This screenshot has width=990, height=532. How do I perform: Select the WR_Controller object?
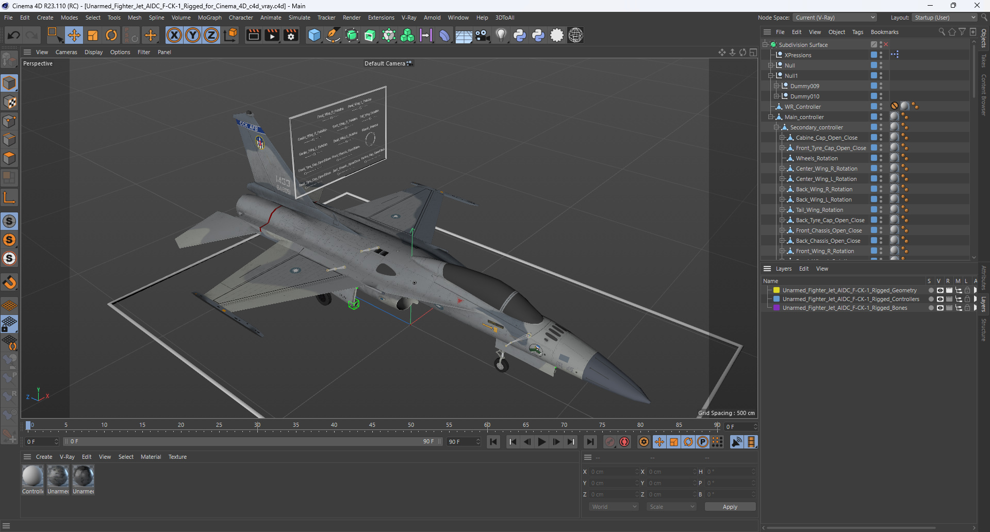coord(802,107)
